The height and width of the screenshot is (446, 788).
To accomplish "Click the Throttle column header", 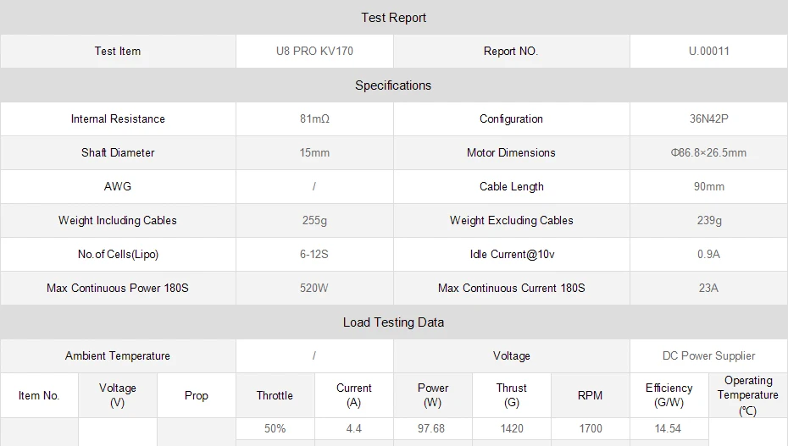I will pos(275,395).
